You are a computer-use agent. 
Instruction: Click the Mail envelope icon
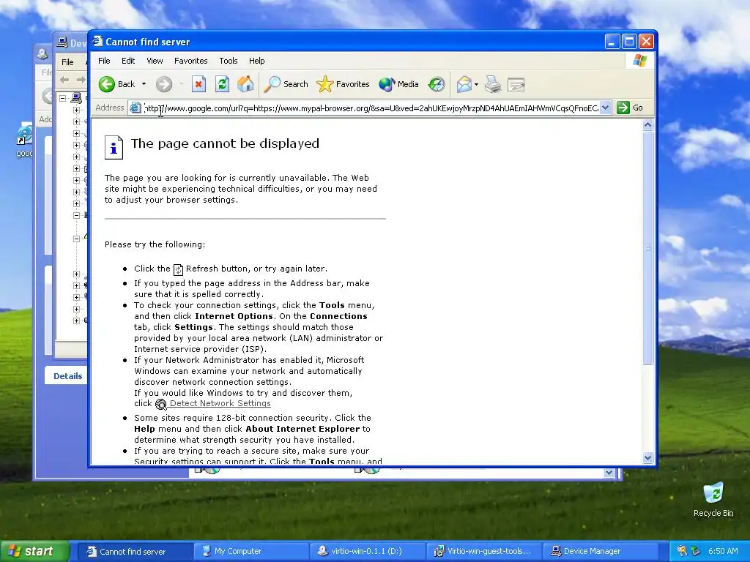(464, 84)
